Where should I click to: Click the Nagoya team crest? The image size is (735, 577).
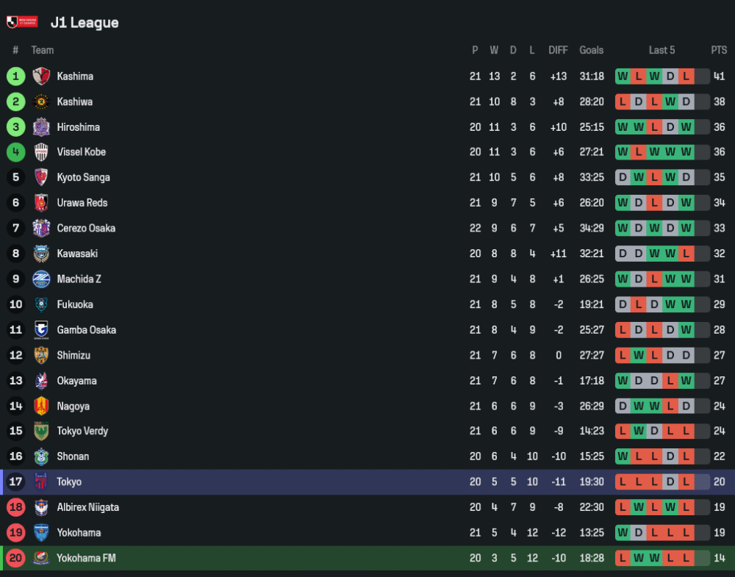pos(41,406)
